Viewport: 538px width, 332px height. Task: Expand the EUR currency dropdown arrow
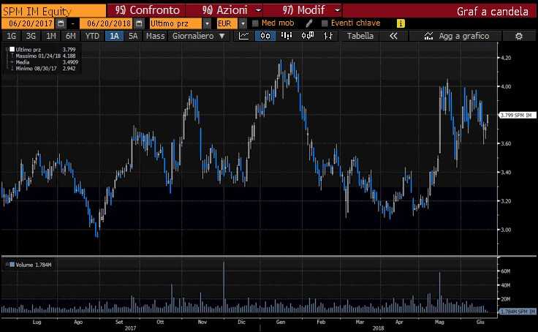(x=243, y=23)
